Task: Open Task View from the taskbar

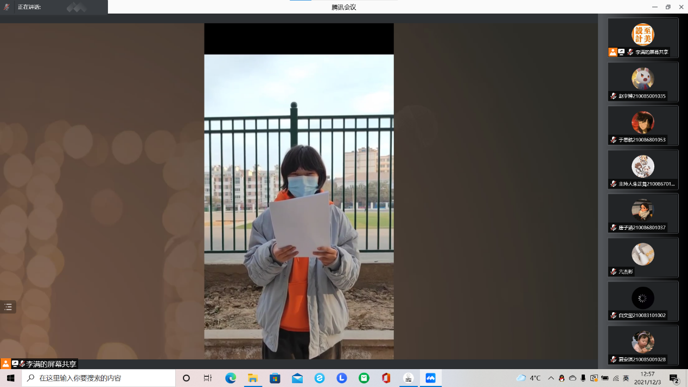Action: [x=208, y=378]
